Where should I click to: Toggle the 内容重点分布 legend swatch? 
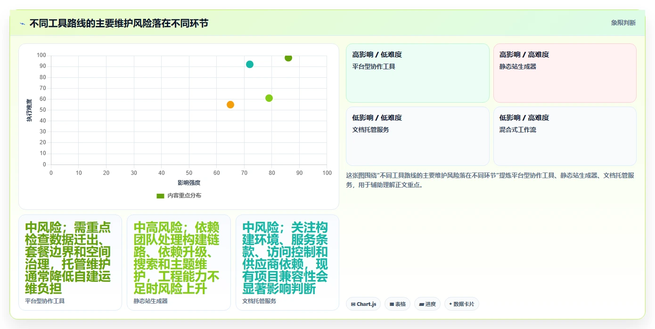coord(160,196)
